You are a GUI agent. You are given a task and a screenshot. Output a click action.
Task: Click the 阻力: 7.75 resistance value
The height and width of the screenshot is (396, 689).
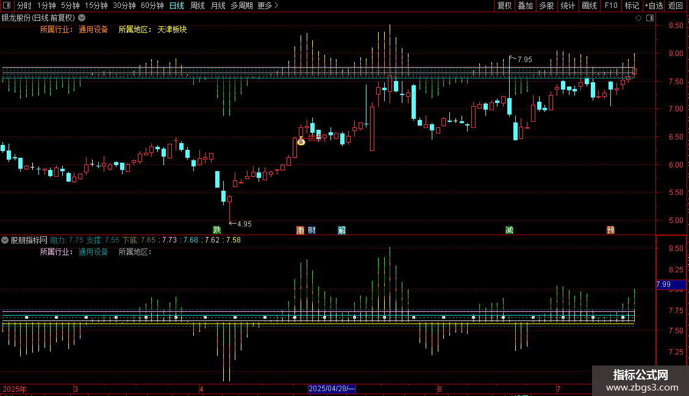click(67, 240)
